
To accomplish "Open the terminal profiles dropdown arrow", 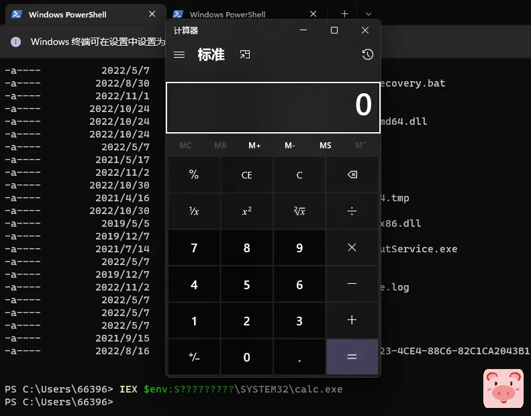I will pyautogui.click(x=369, y=14).
